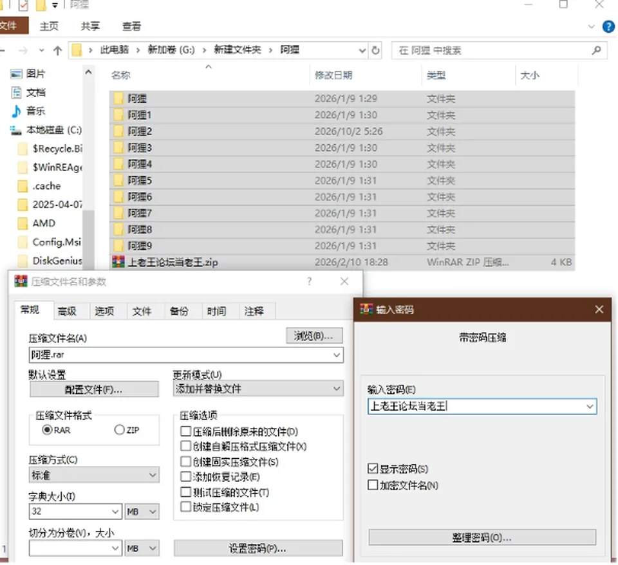
Task: Check 添加恢复记录 option
Action: click(x=185, y=477)
